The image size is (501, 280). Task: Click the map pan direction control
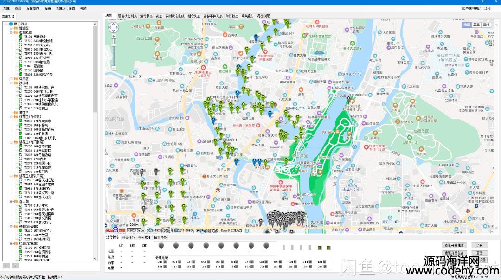pyautogui.click(x=114, y=27)
